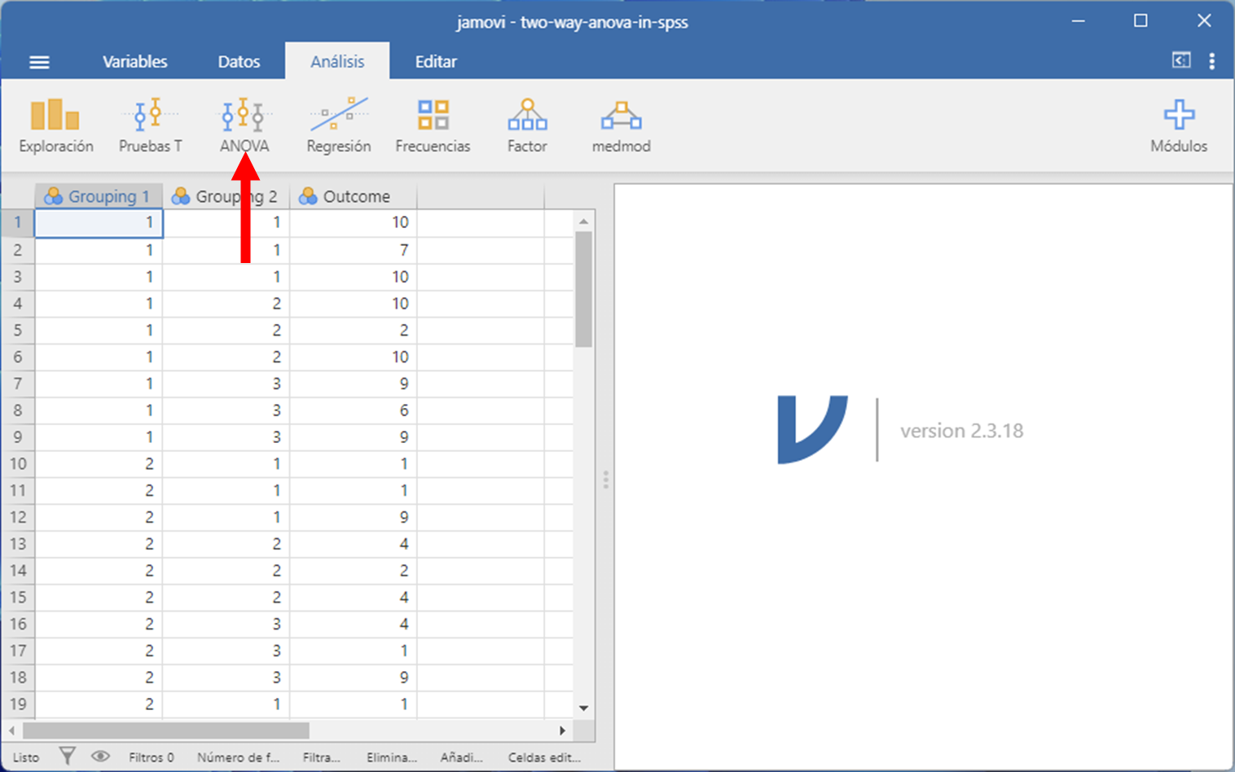Viewport: 1235px width, 772px height.
Task: Click the horizontal scrollbar of data grid
Action: 167,730
